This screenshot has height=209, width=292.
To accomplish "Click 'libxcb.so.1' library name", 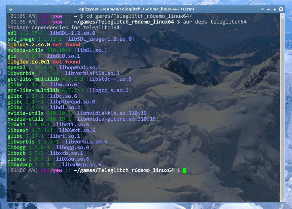I will pyautogui.click(x=67, y=153).
